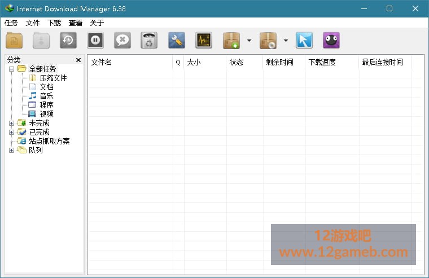Click the purple googly-eyes icon
Viewport: 429px width, 278px height.
pos(331,41)
